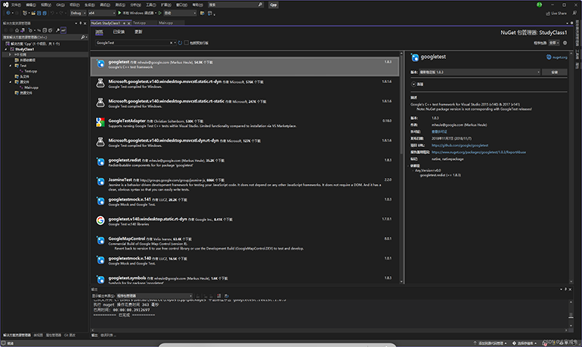Viewport: 582px width, 347px height.
Task: Open the package source dropdown
Action: 554,43
